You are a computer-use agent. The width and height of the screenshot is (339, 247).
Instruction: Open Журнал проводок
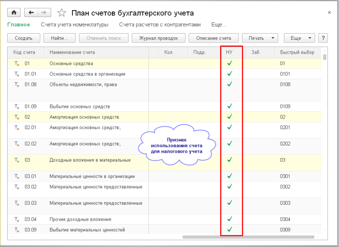pyautogui.click(x=158, y=38)
